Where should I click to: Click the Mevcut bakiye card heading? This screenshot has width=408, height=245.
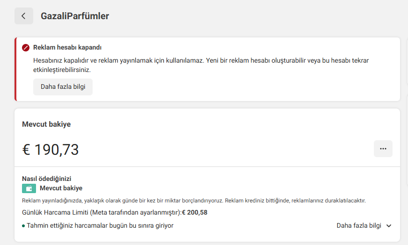pos(46,124)
